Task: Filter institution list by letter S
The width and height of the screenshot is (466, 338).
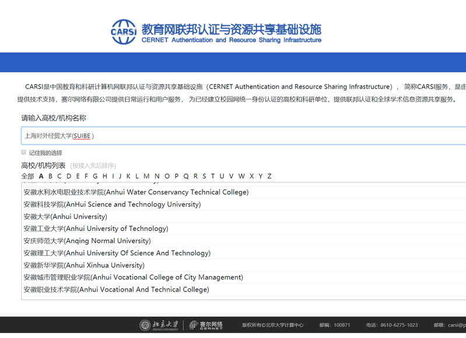Action: tap(204, 176)
